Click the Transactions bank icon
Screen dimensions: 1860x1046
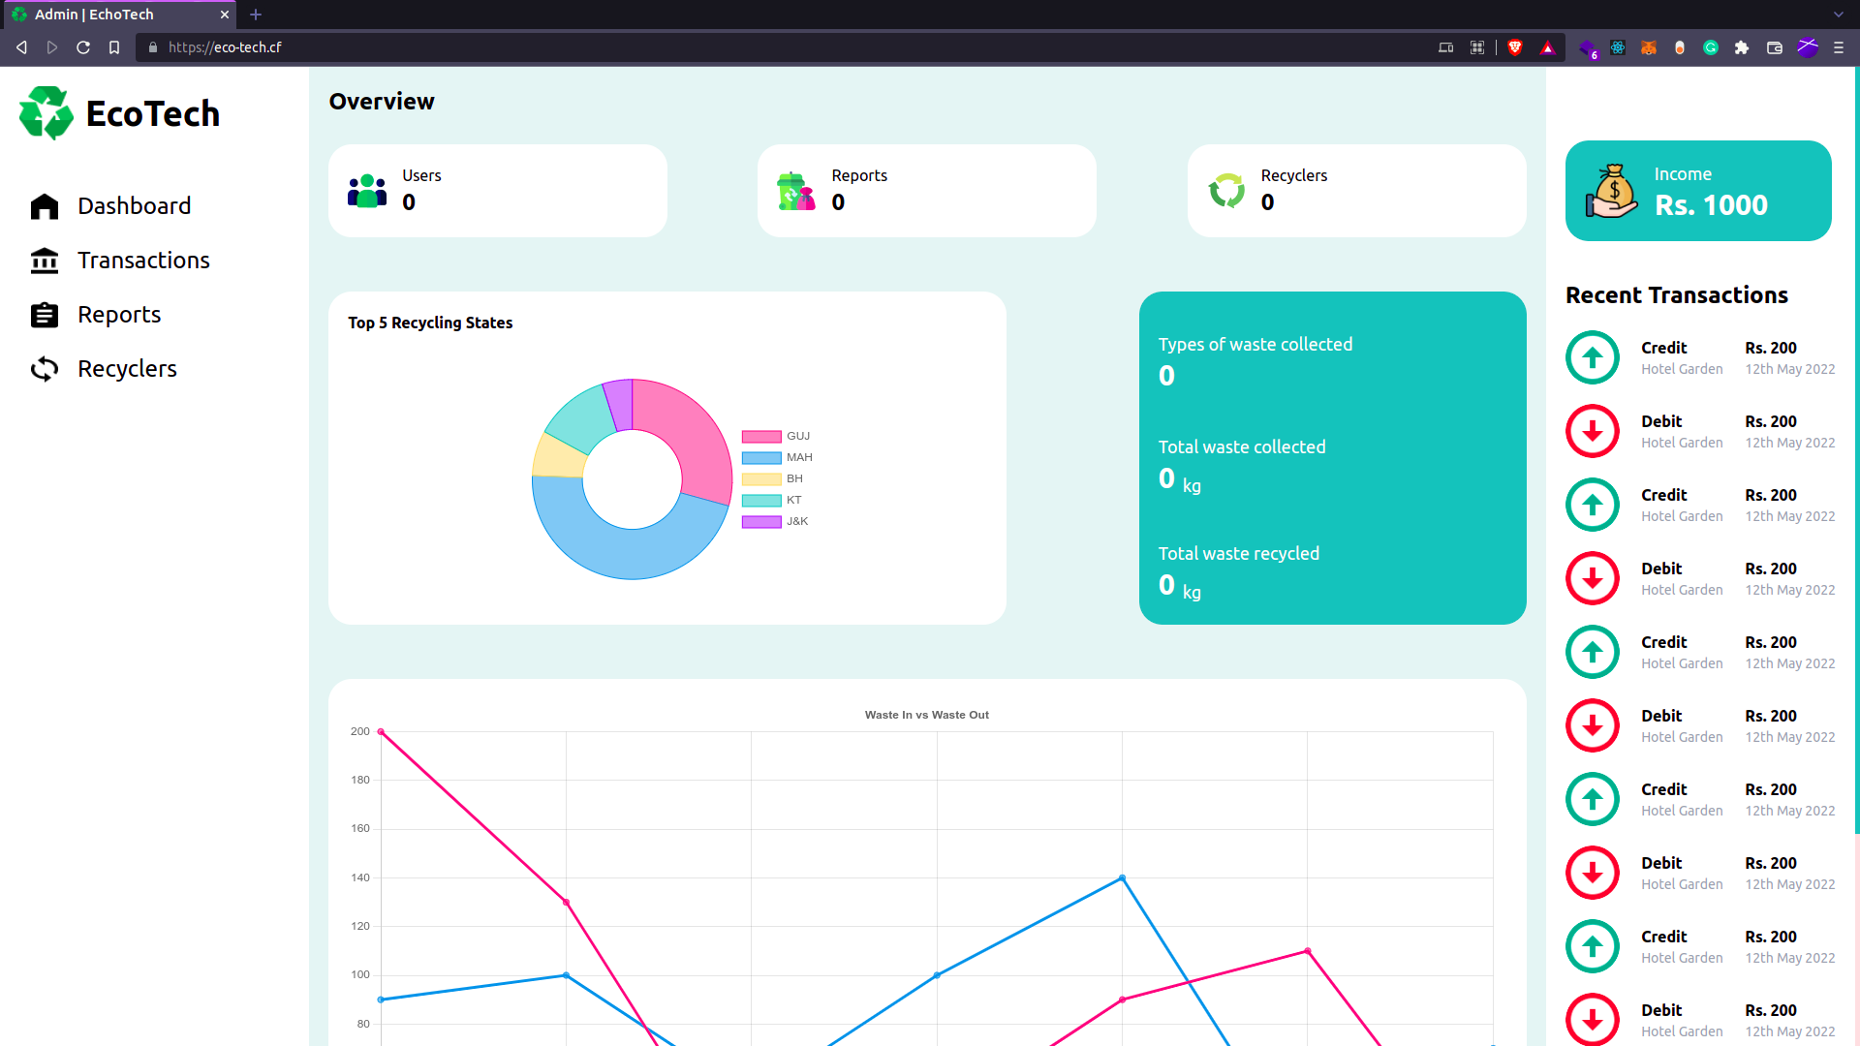click(45, 261)
